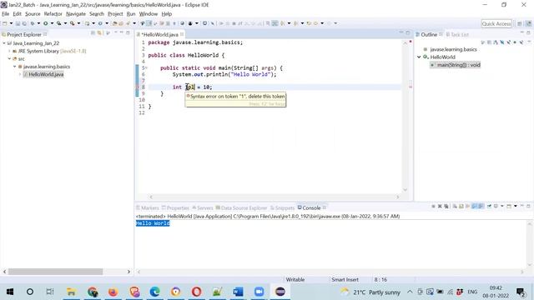
Task: Open the Display Selected Console dropdown
Action: tap(502, 206)
